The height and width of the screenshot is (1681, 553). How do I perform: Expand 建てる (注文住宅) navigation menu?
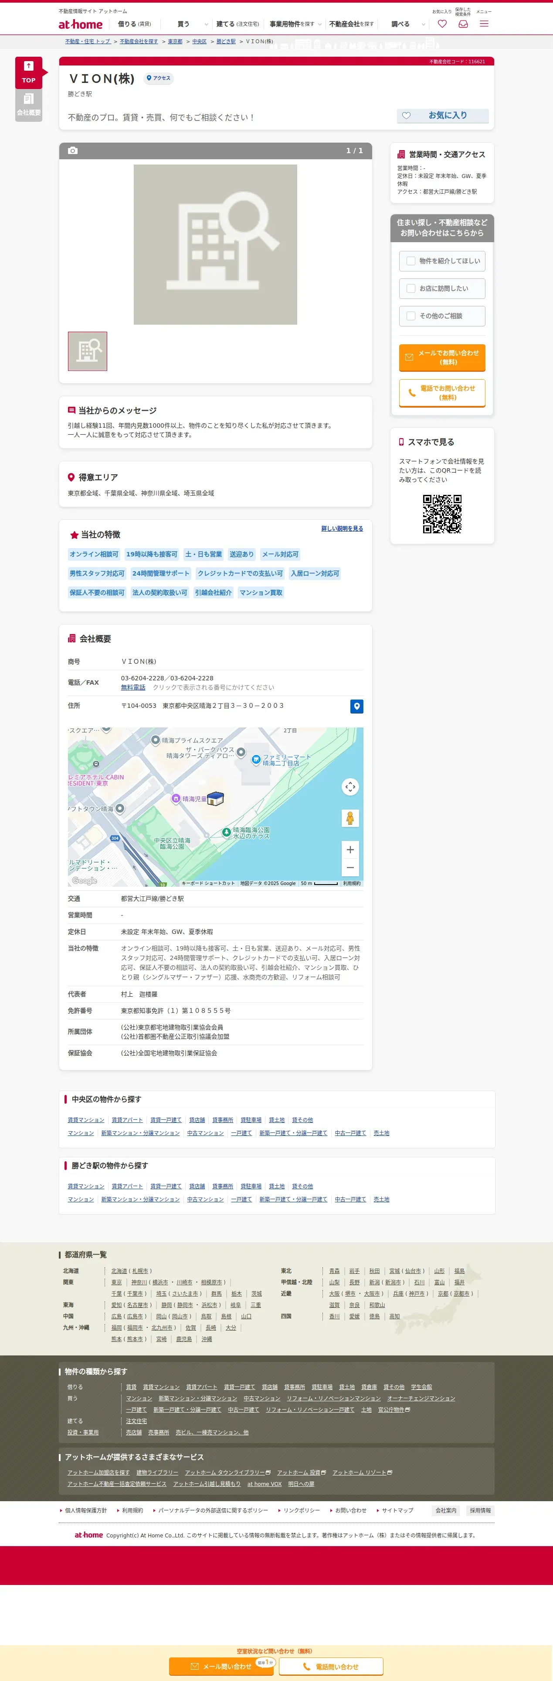pyautogui.click(x=238, y=24)
